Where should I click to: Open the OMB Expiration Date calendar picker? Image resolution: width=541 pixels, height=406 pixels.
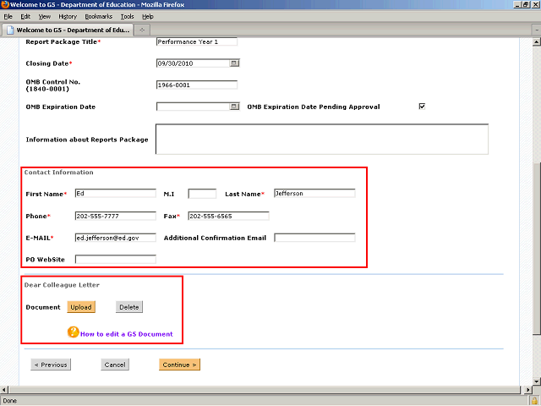coord(234,107)
